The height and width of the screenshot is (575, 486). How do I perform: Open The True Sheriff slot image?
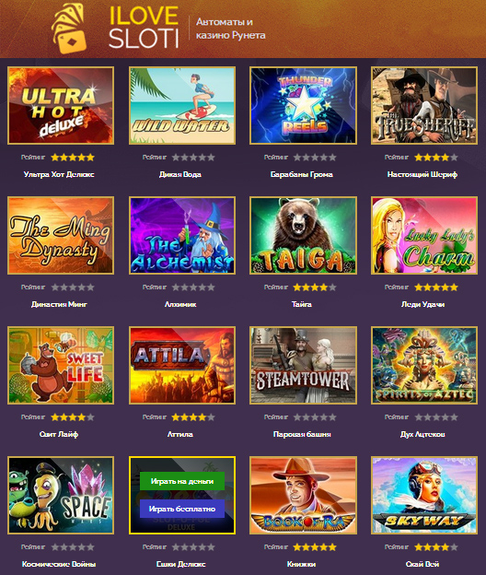click(x=424, y=105)
